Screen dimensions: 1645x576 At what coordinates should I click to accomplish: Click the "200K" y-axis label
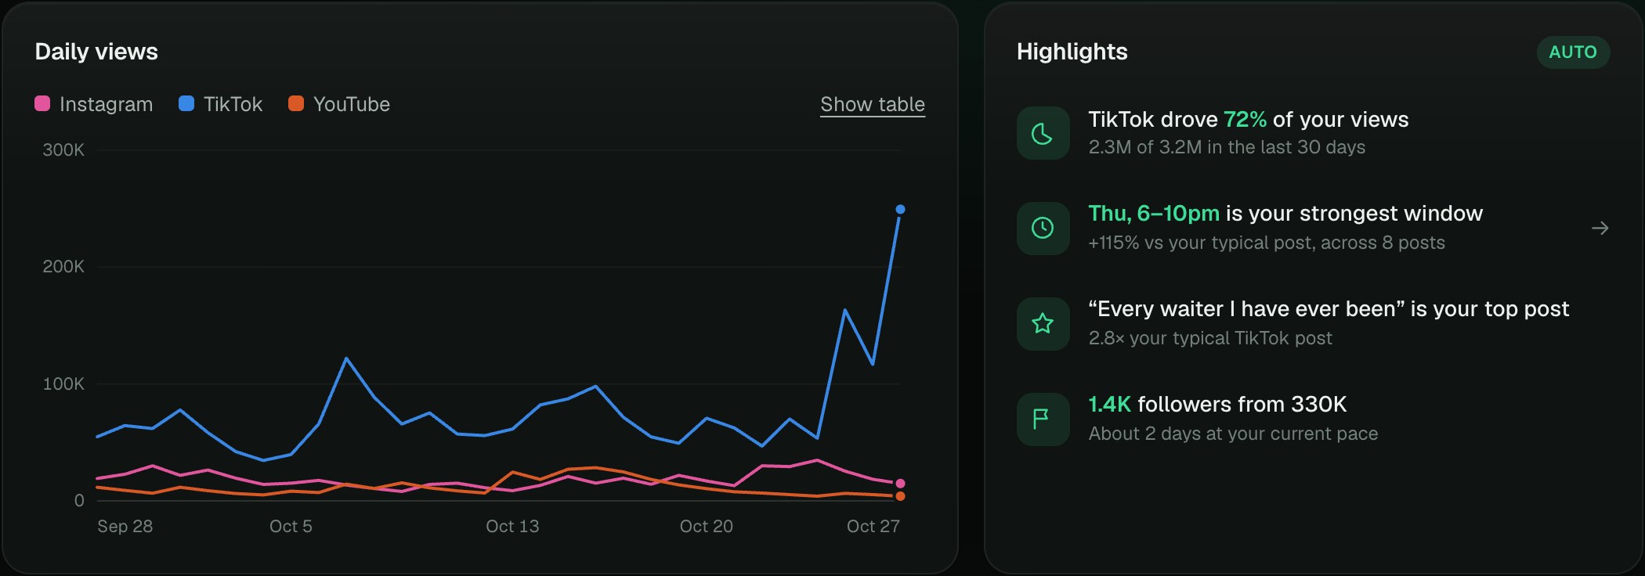[63, 267]
